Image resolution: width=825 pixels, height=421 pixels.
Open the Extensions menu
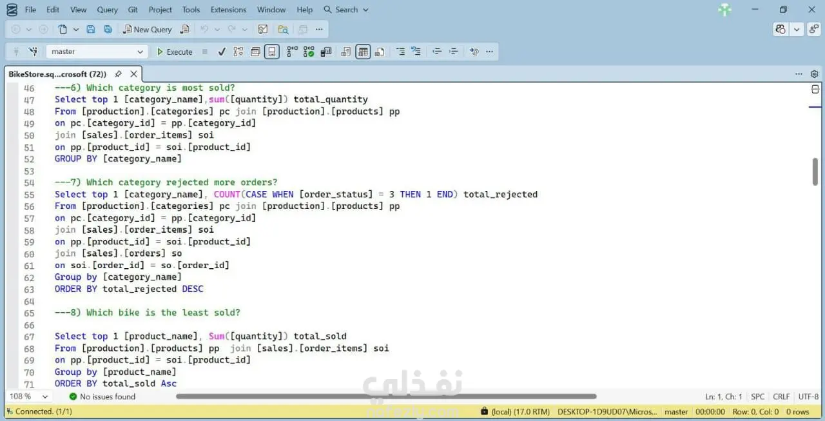[x=228, y=10]
